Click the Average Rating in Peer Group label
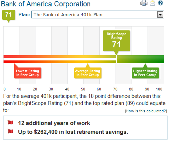This screenshot has height=141, width=169. (88, 73)
